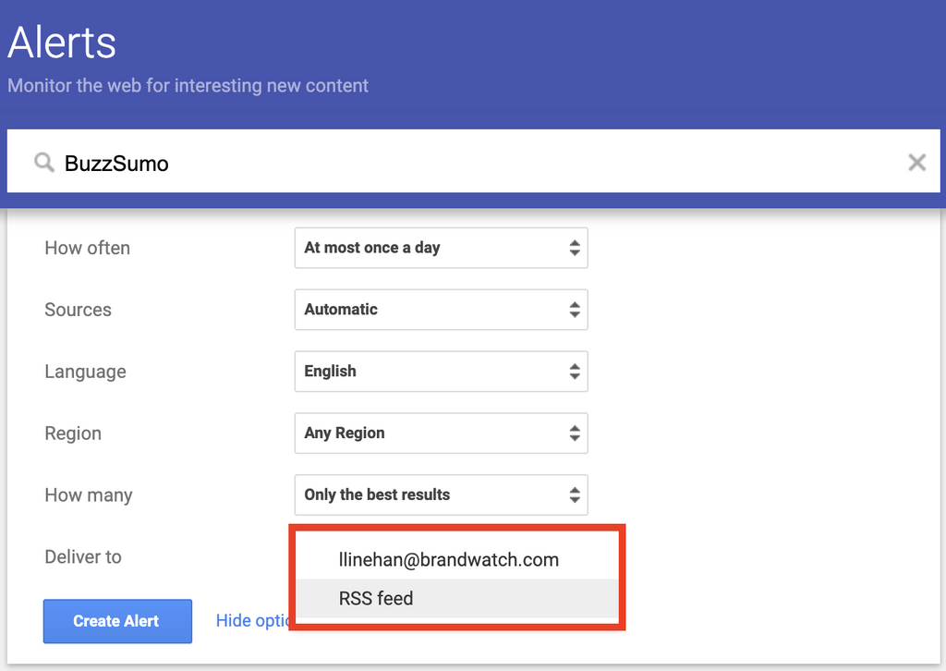Click into the BuzzSumo search field
The image size is (946, 671).
(462, 163)
